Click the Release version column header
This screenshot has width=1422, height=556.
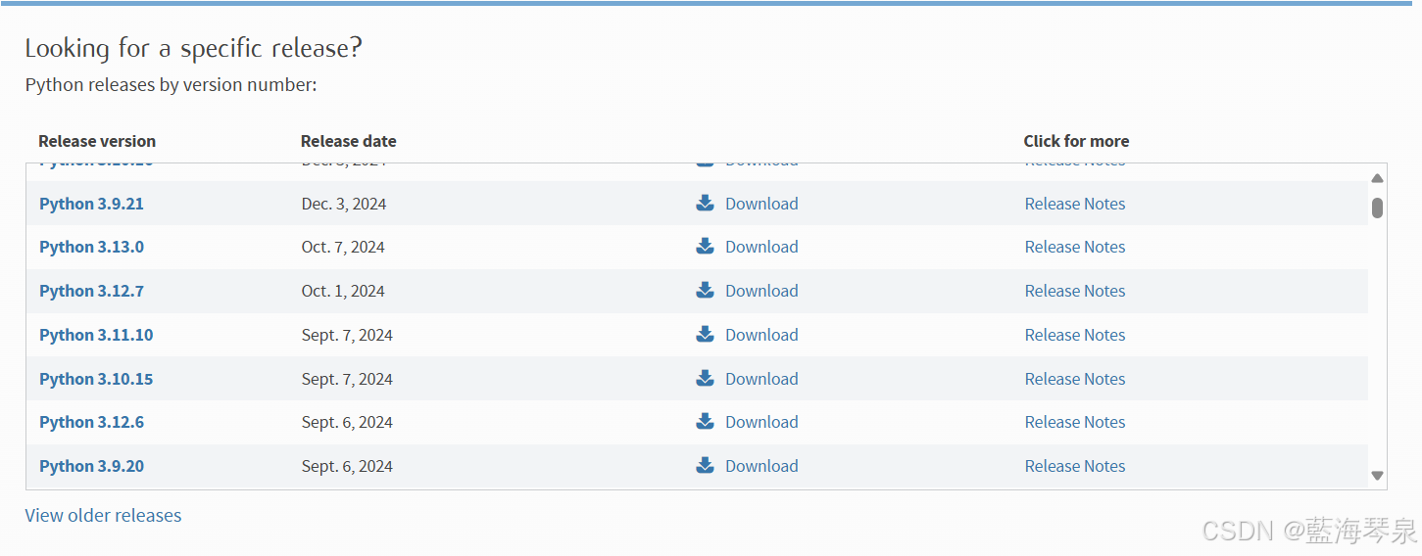tap(97, 141)
